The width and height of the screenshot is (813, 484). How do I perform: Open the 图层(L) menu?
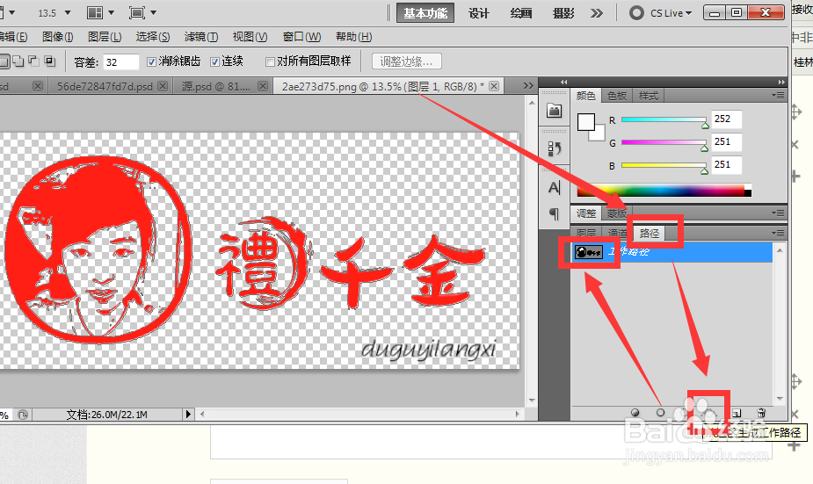tap(105, 37)
